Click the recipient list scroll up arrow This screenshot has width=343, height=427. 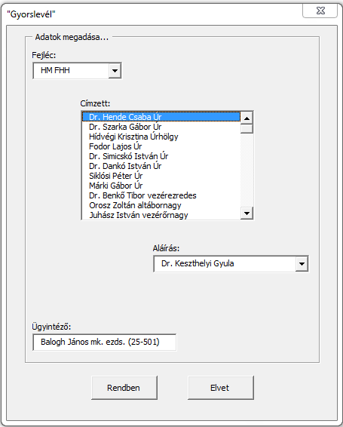pyautogui.click(x=247, y=118)
